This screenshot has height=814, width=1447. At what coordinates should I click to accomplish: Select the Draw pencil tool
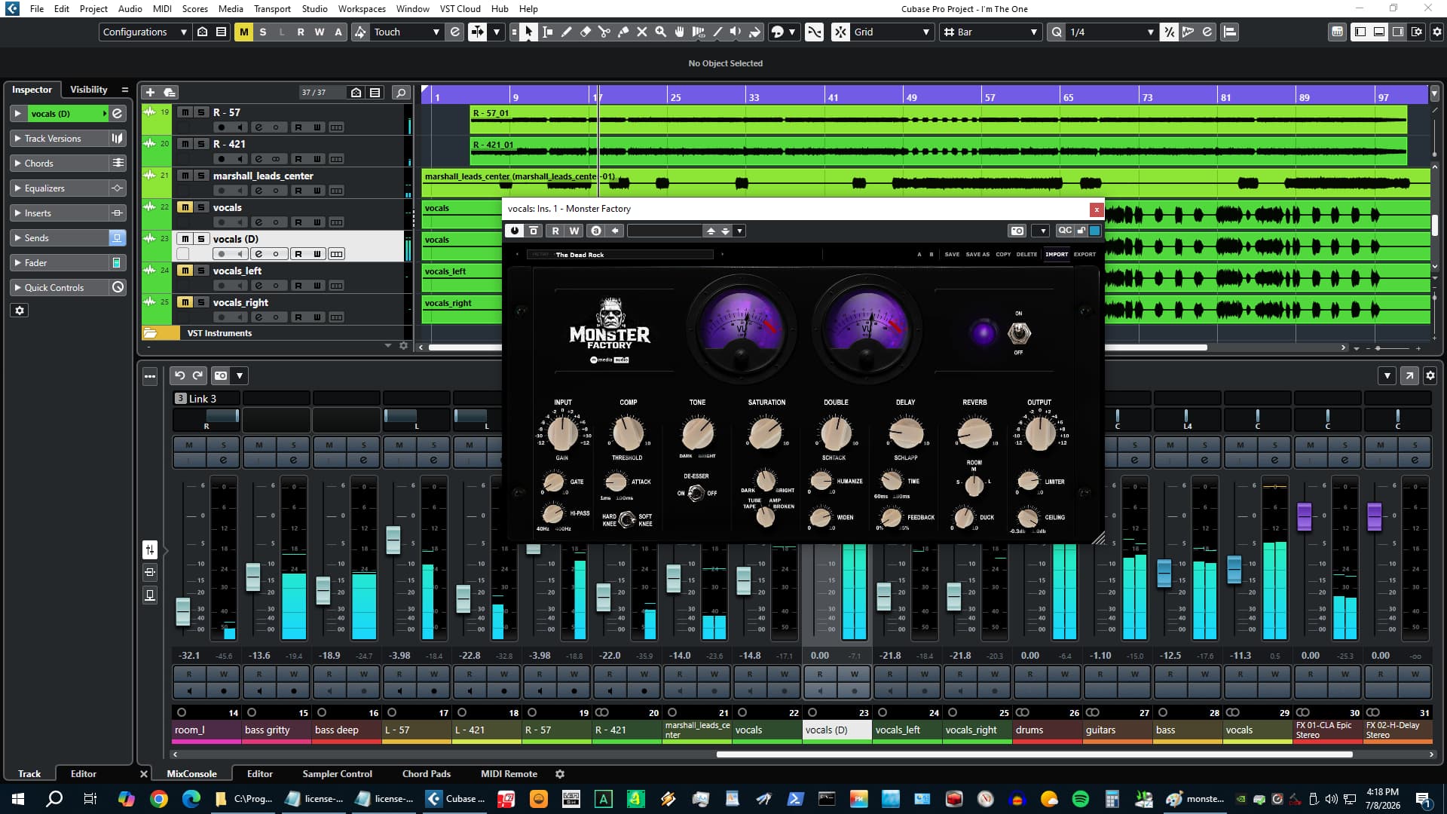click(567, 32)
